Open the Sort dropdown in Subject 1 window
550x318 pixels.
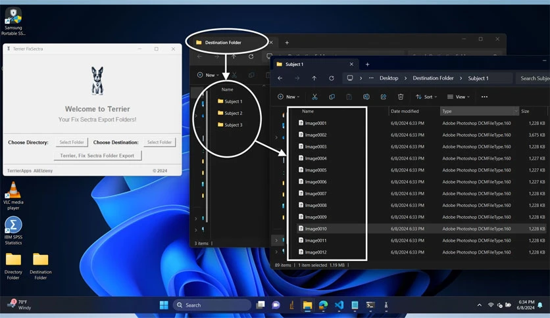coord(426,97)
